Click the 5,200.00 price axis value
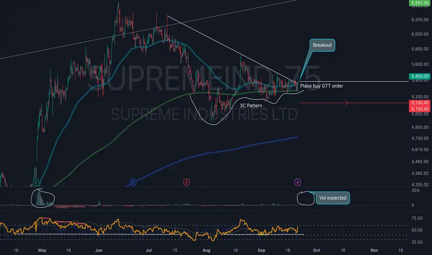The image size is (432, 255). pos(420,97)
